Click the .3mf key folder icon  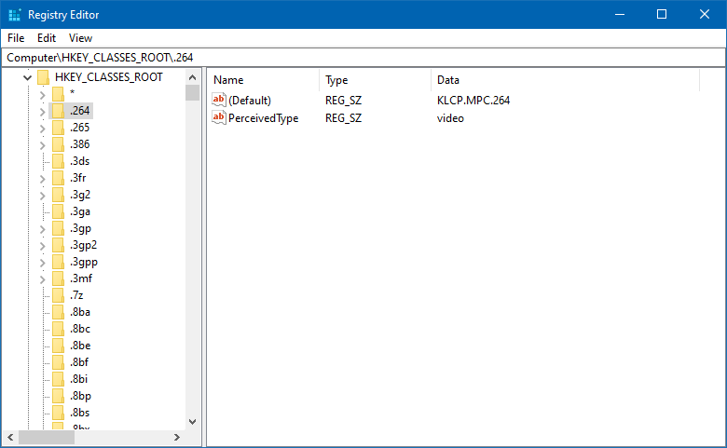(x=58, y=278)
